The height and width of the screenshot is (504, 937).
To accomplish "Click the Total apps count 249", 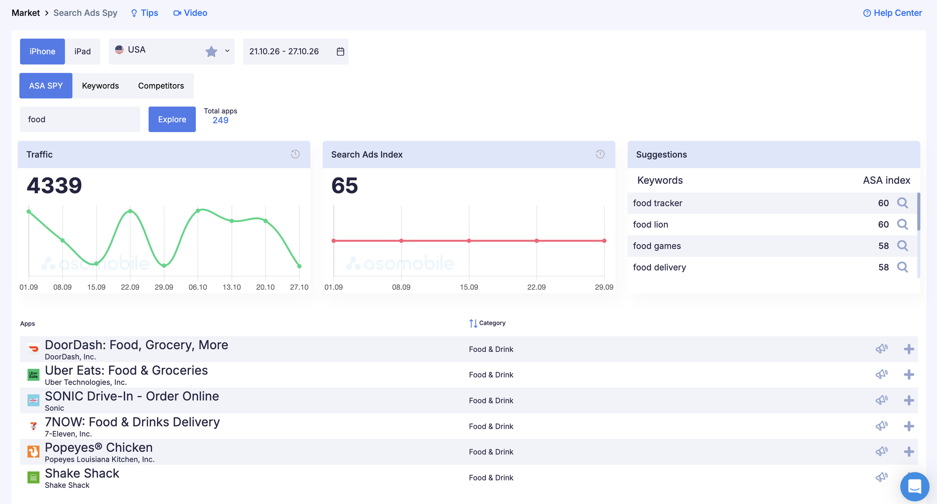I will pos(220,120).
